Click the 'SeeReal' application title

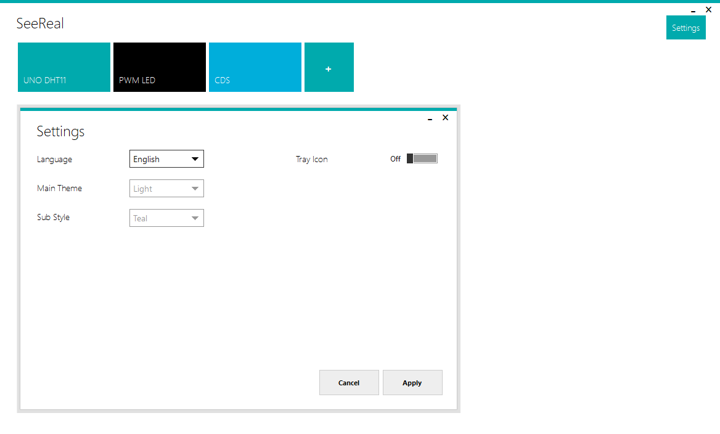[x=40, y=23]
